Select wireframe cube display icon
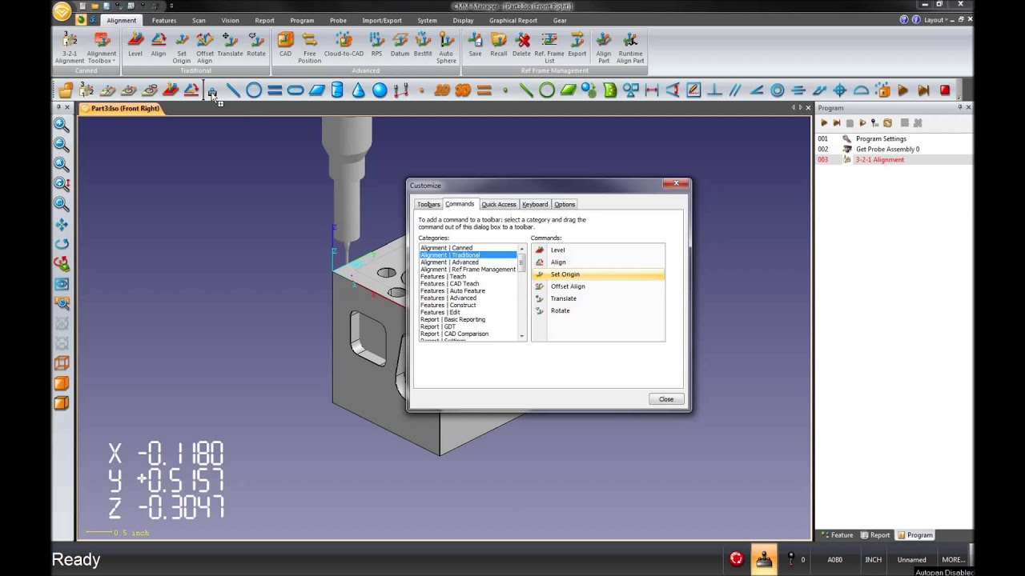 [x=61, y=363]
